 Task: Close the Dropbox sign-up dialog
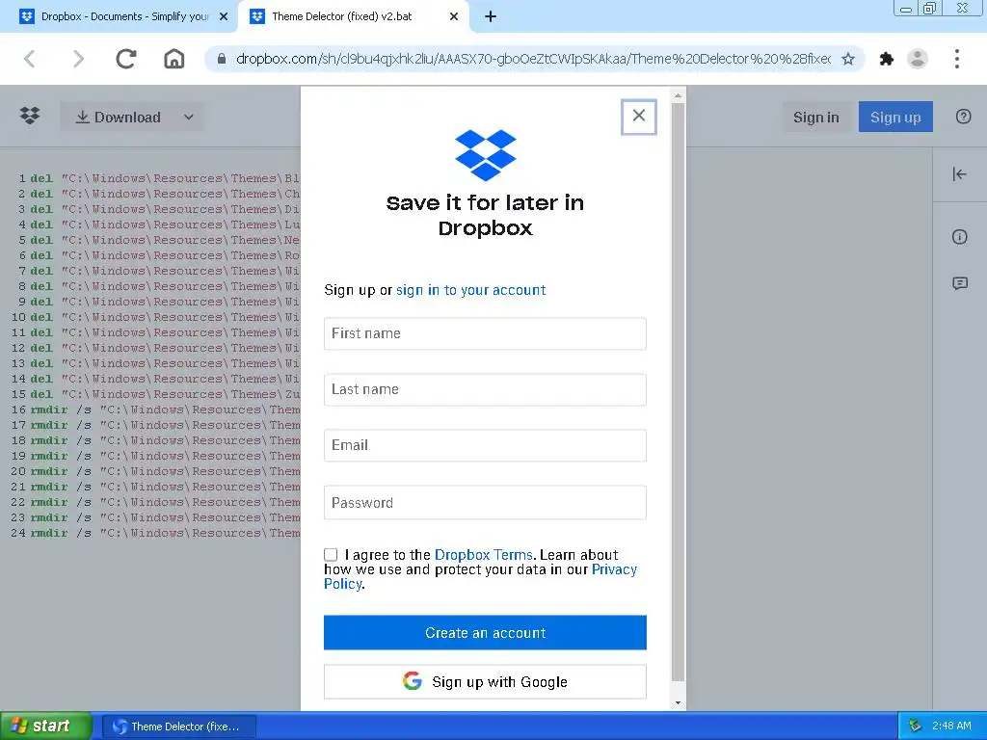coord(638,117)
